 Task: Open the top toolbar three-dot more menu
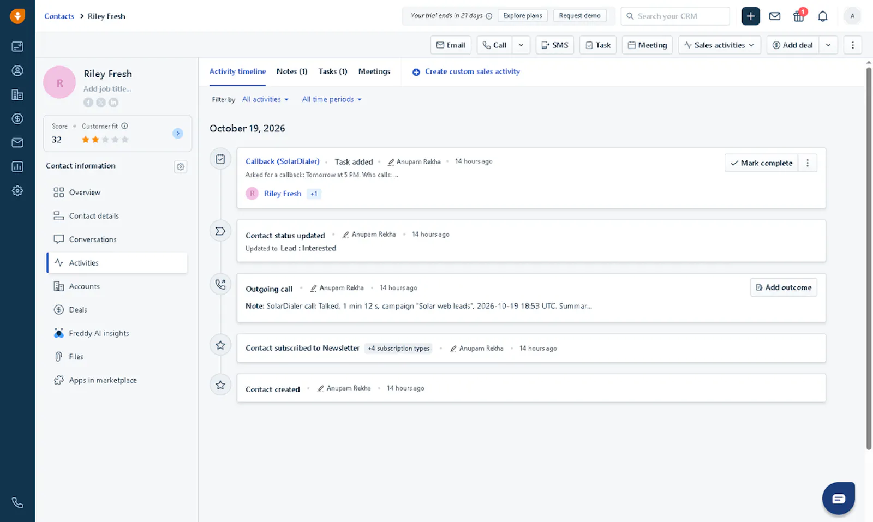coord(853,45)
